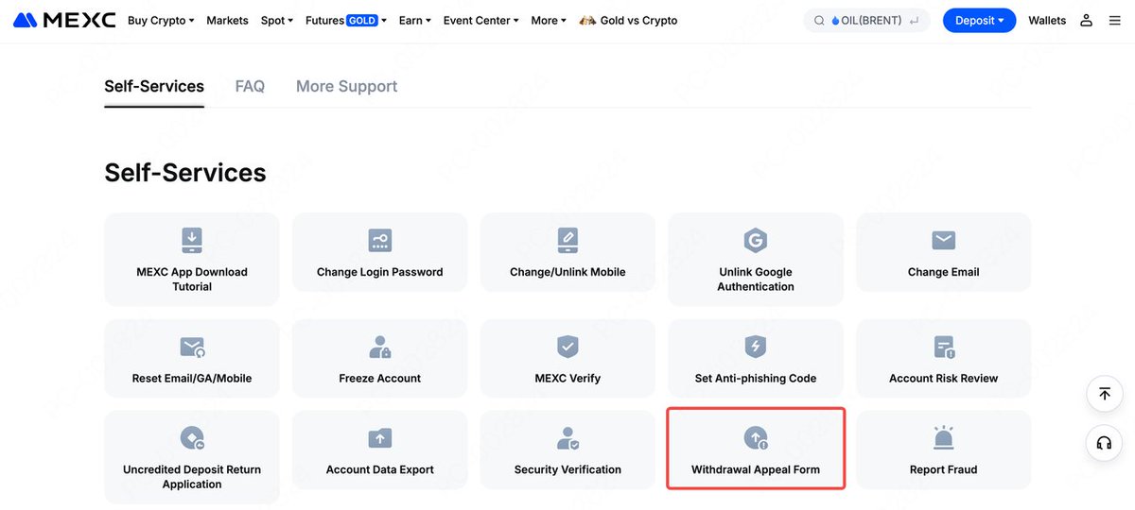Select the Change Login Password icon

click(380, 240)
